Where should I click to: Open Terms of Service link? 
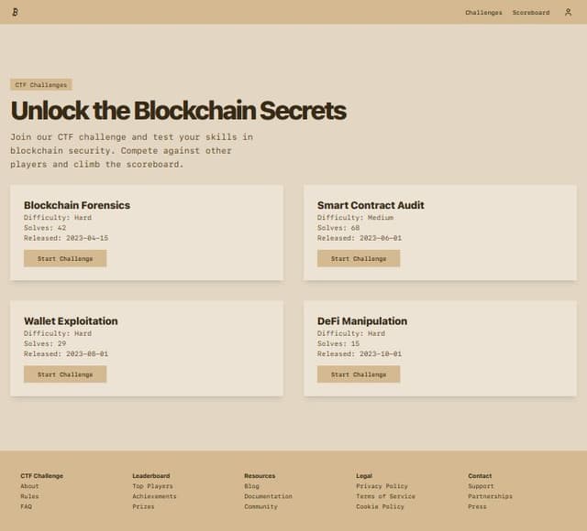385,496
